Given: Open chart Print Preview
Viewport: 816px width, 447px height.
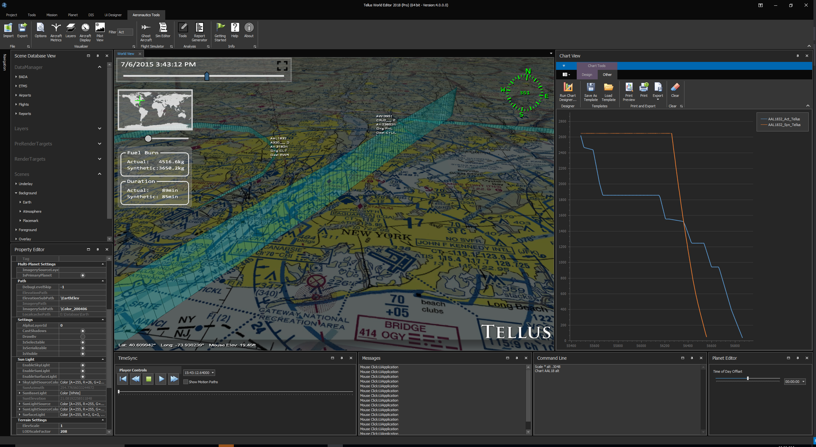Looking at the screenshot, I should (x=629, y=92).
